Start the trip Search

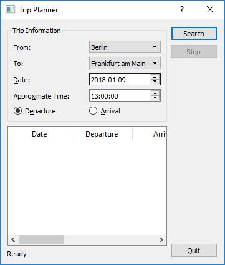pos(194,34)
